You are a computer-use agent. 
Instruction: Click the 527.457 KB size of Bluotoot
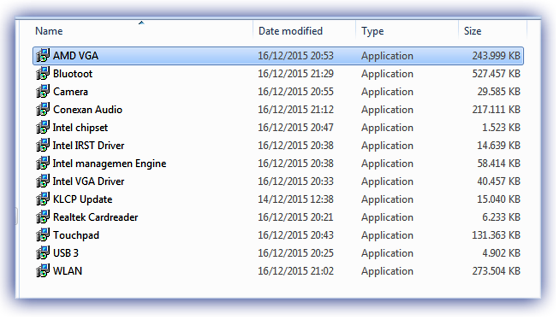click(x=496, y=74)
